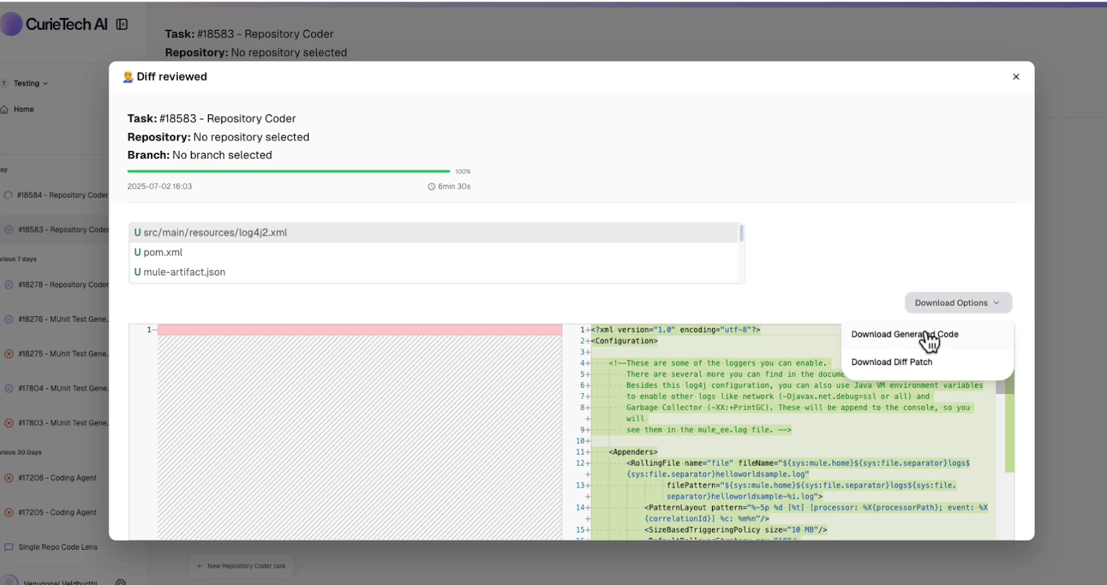Click the CurieTech AI logo
Image resolution: width=1107 pixels, height=585 pixels.
pyautogui.click(x=55, y=24)
